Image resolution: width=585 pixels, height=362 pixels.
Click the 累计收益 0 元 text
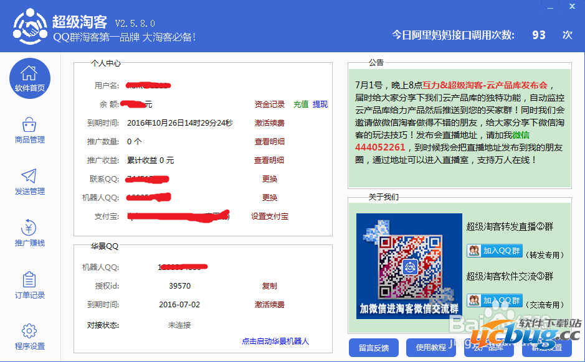tap(150, 160)
